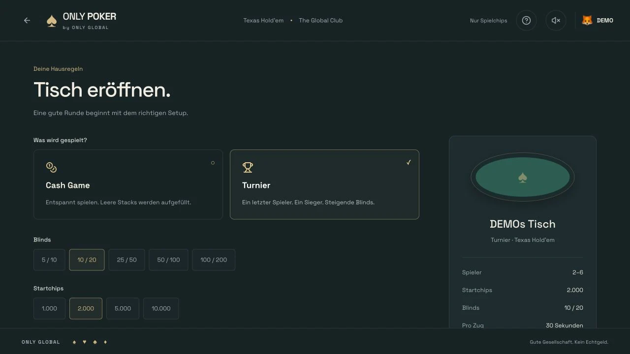
Task: Open the DEMO account menu
Action: 598,21
